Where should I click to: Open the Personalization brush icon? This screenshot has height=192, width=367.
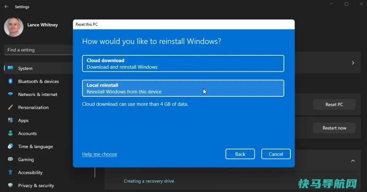coord(10,108)
